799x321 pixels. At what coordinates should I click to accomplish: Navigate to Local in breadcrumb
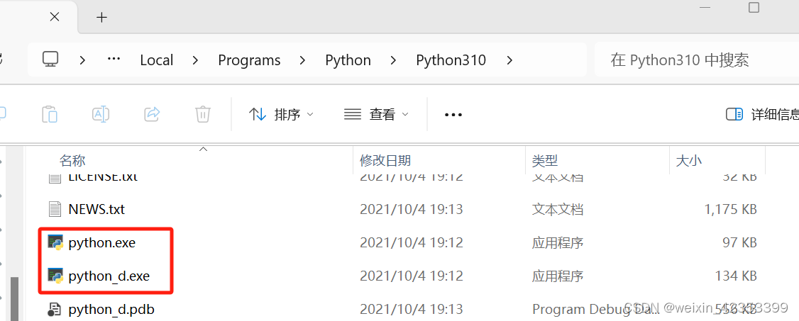[156, 60]
